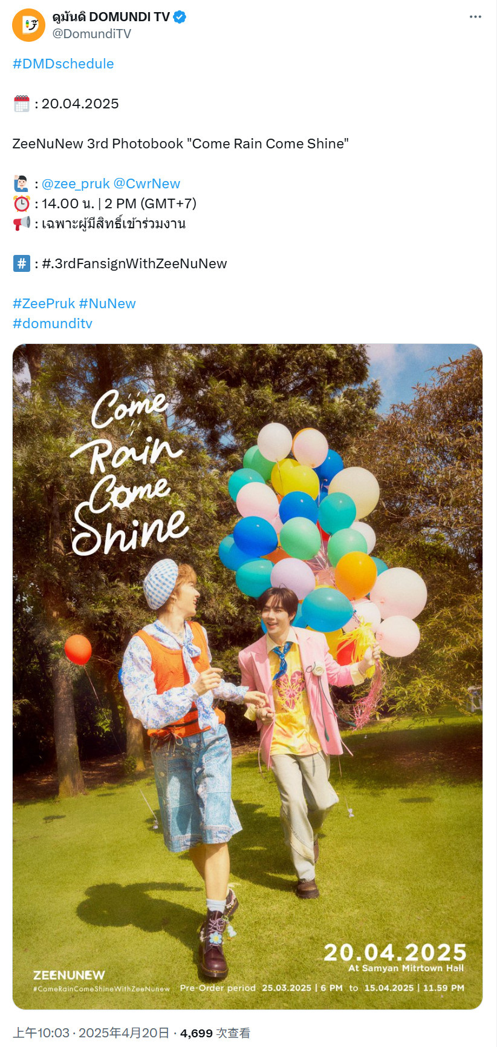497x1047 pixels.
Task: Click the @DomundiTV handle
Action: [x=91, y=34]
